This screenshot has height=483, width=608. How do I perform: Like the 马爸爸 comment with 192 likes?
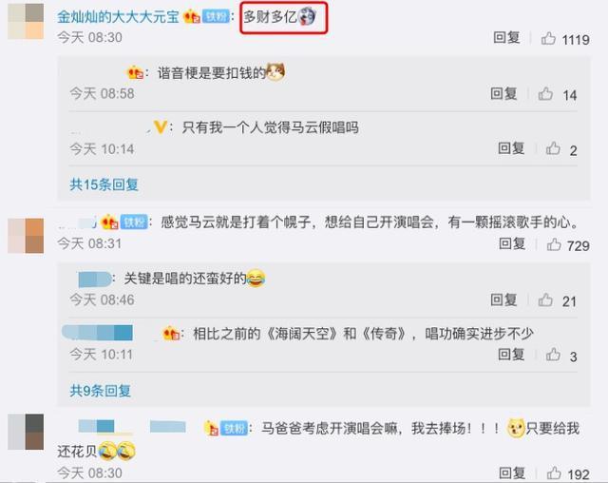point(554,473)
